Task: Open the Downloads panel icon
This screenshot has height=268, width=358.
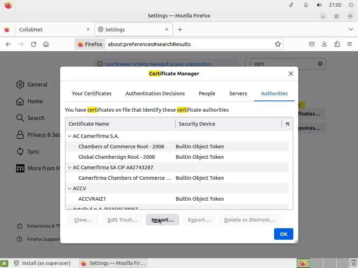Action: pos(324,44)
